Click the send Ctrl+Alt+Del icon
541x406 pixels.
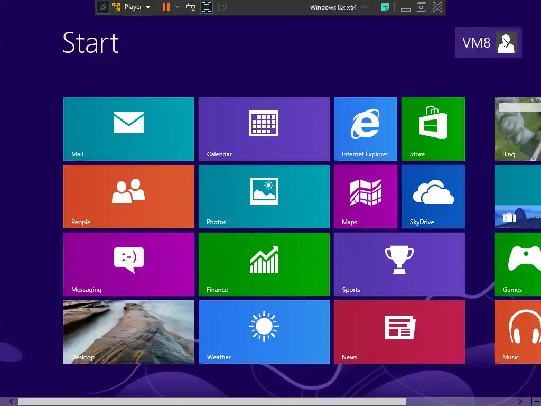pos(191,7)
